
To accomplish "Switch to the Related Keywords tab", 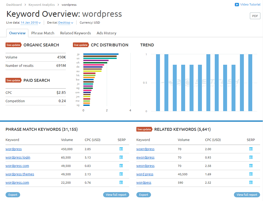I will 76,33.
